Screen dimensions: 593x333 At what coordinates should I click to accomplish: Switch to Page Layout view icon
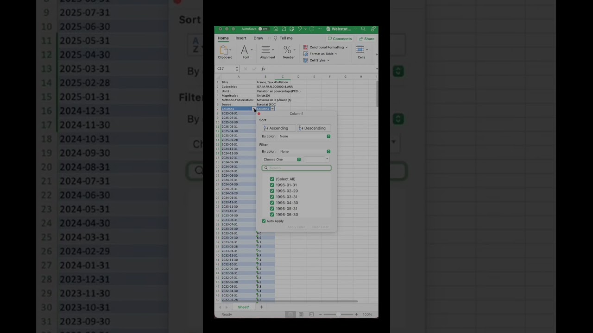[x=301, y=314]
